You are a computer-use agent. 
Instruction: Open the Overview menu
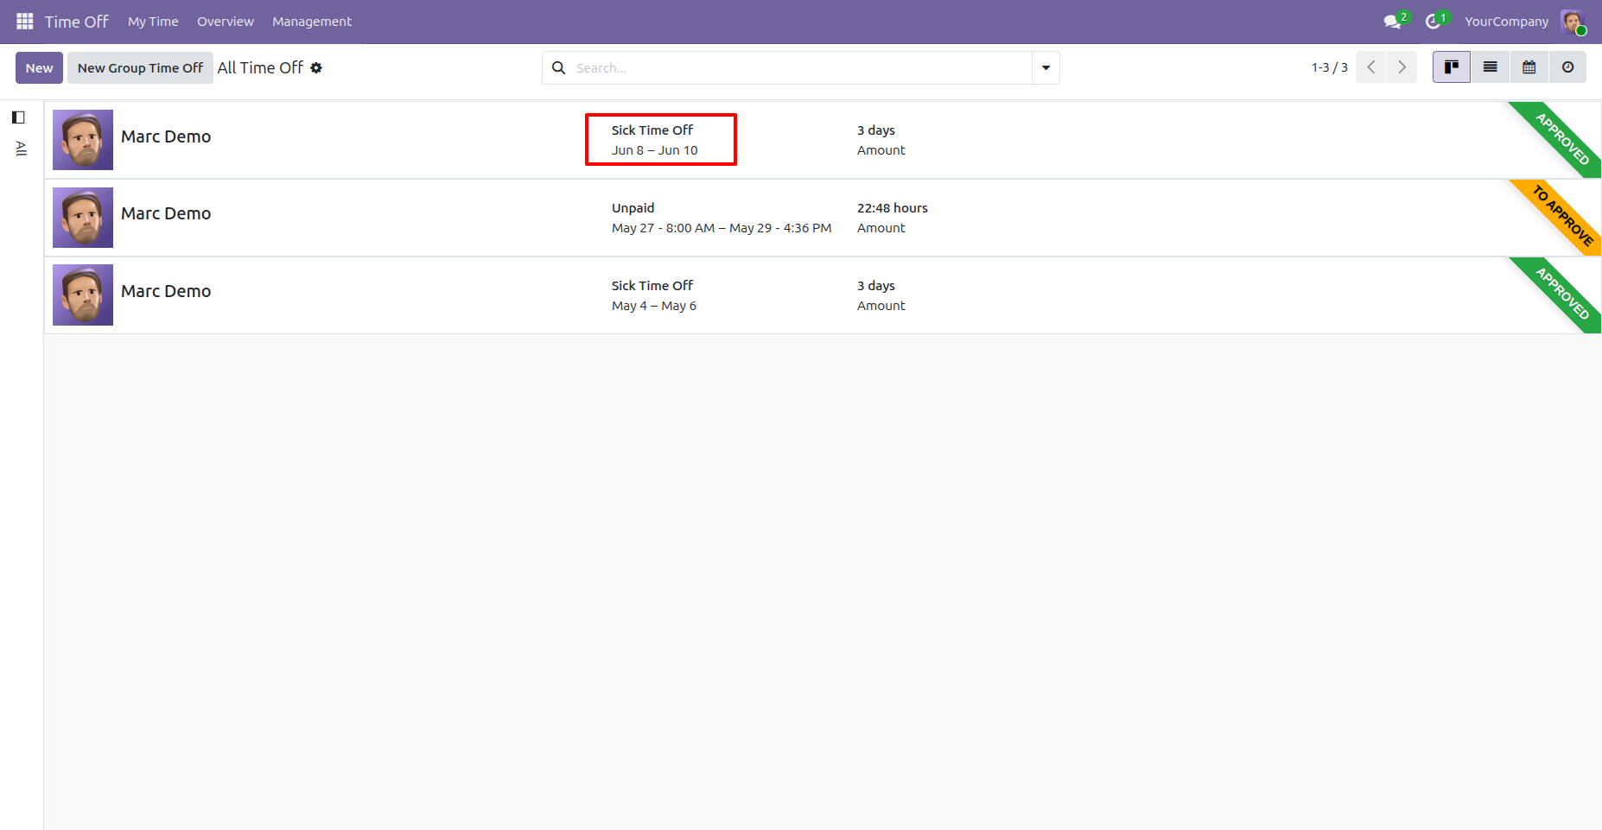226,22
